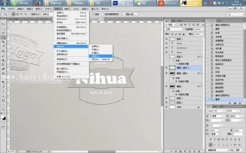
Task: Delete current state in History panel
Action: (x=240, y=103)
